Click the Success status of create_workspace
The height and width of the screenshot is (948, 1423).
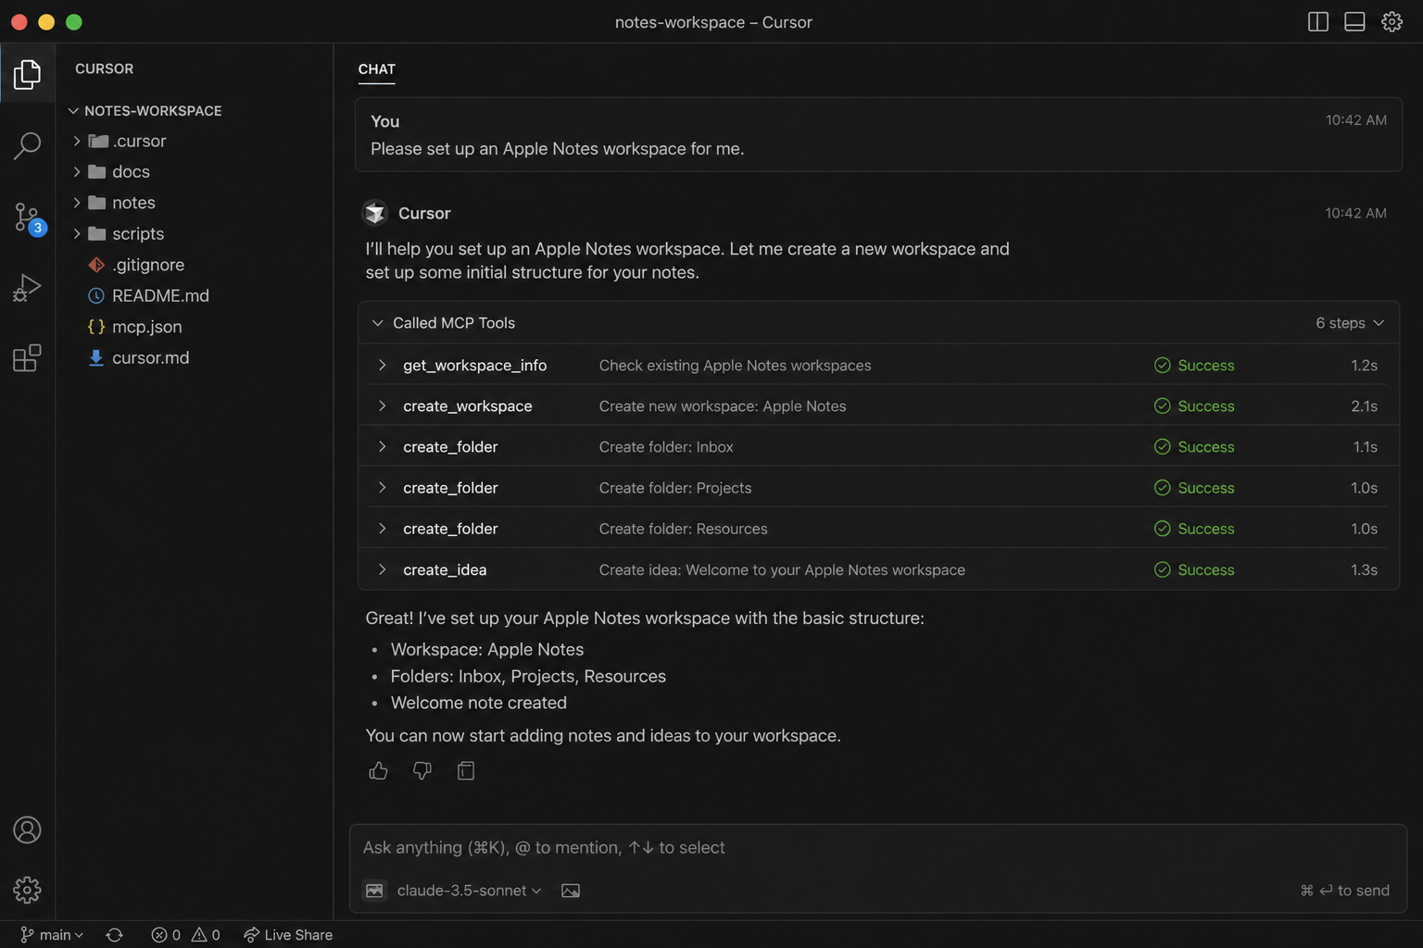[1194, 405]
